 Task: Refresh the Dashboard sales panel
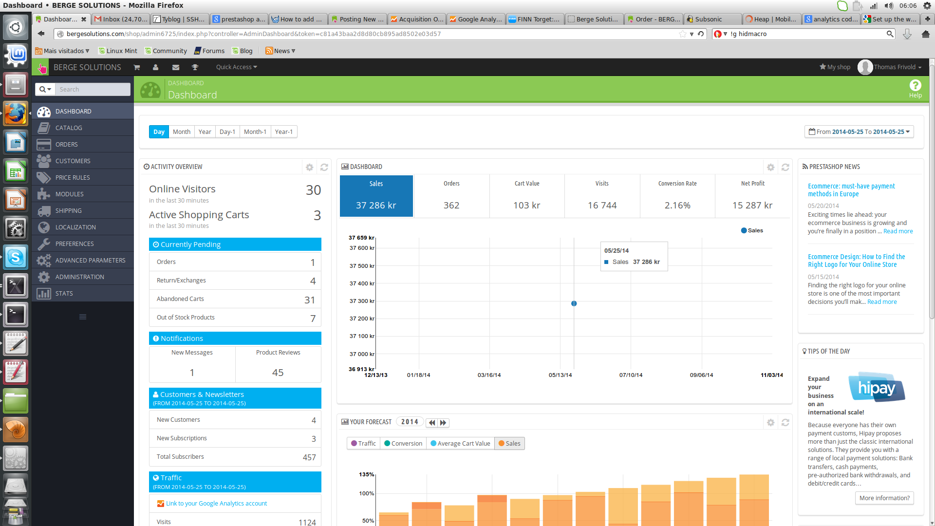(x=785, y=167)
